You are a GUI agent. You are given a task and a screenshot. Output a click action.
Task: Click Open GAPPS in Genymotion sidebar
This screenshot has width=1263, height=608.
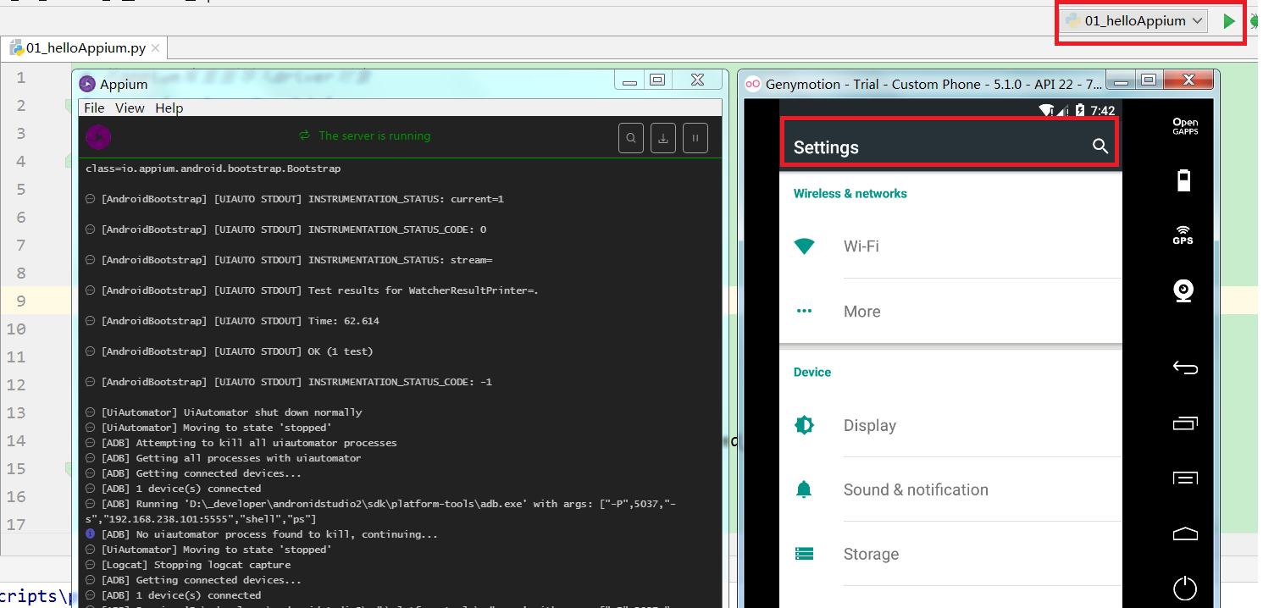click(x=1184, y=127)
